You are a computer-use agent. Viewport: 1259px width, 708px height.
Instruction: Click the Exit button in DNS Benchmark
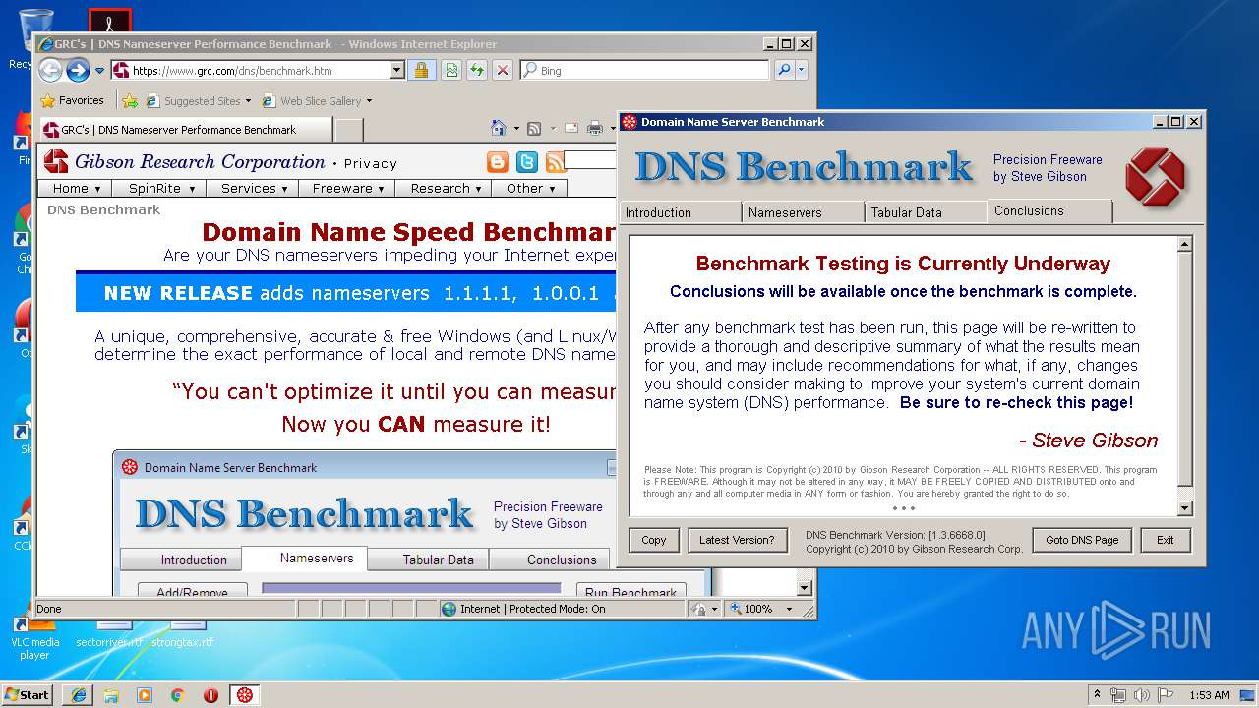point(1166,540)
